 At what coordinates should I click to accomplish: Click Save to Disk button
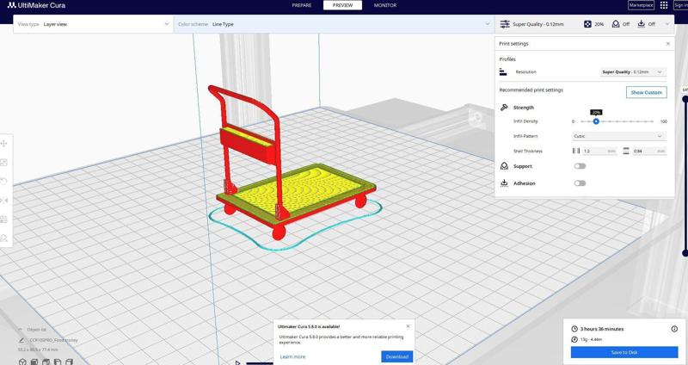pyautogui.click(x=624, y=352)
